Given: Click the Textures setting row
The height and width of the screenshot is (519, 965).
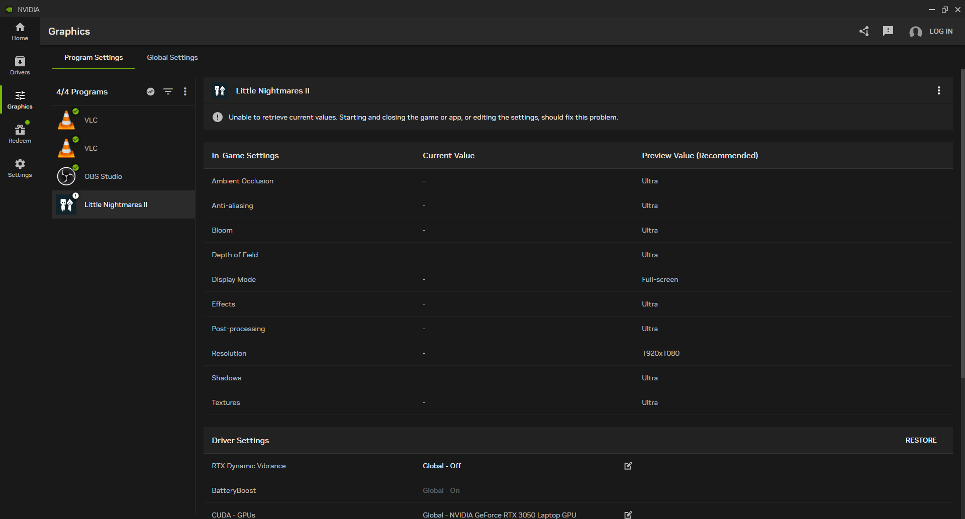Looking at the screenshot, I should point(578,402).
